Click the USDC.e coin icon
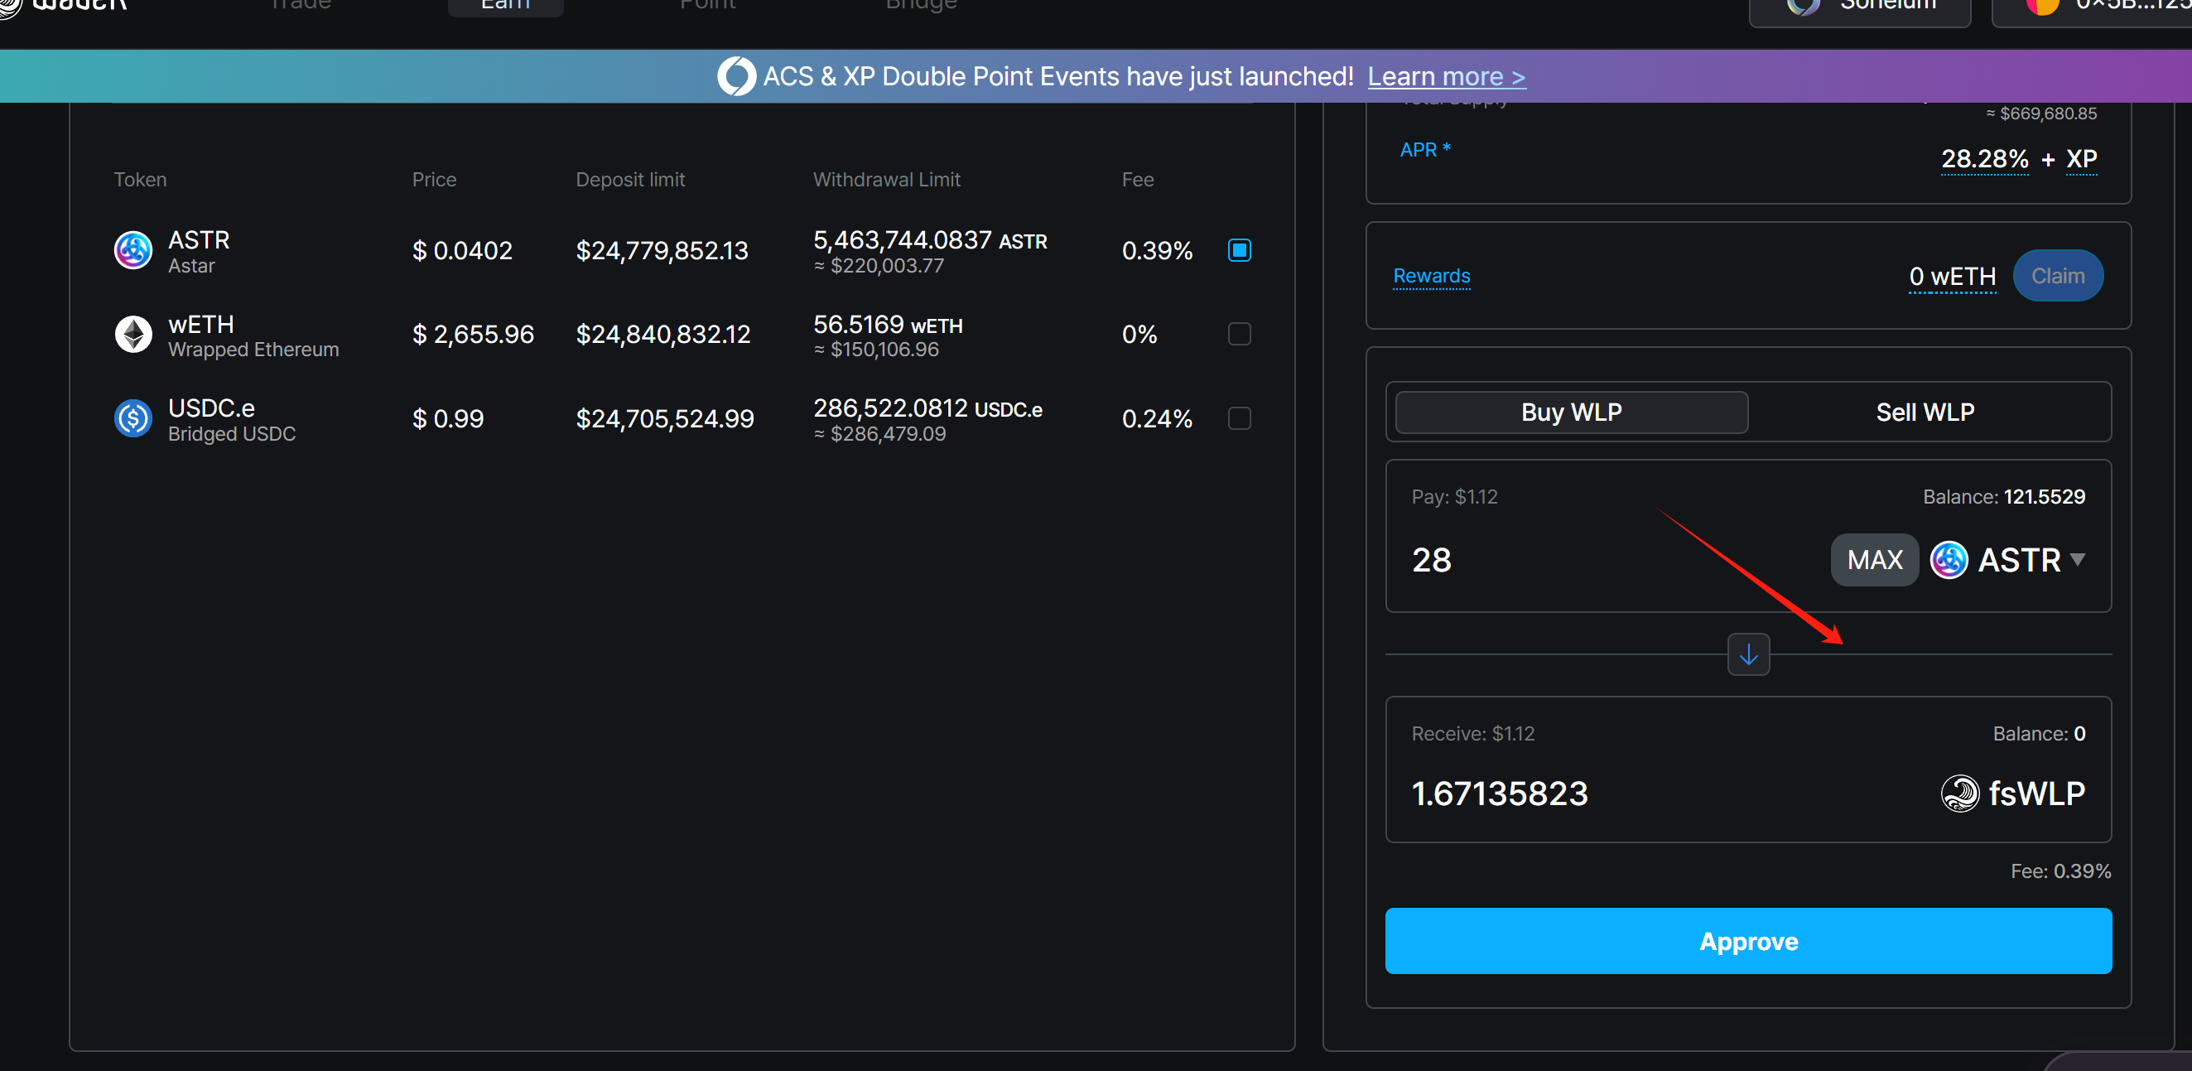2192x1071 pixels. [132, 419]
